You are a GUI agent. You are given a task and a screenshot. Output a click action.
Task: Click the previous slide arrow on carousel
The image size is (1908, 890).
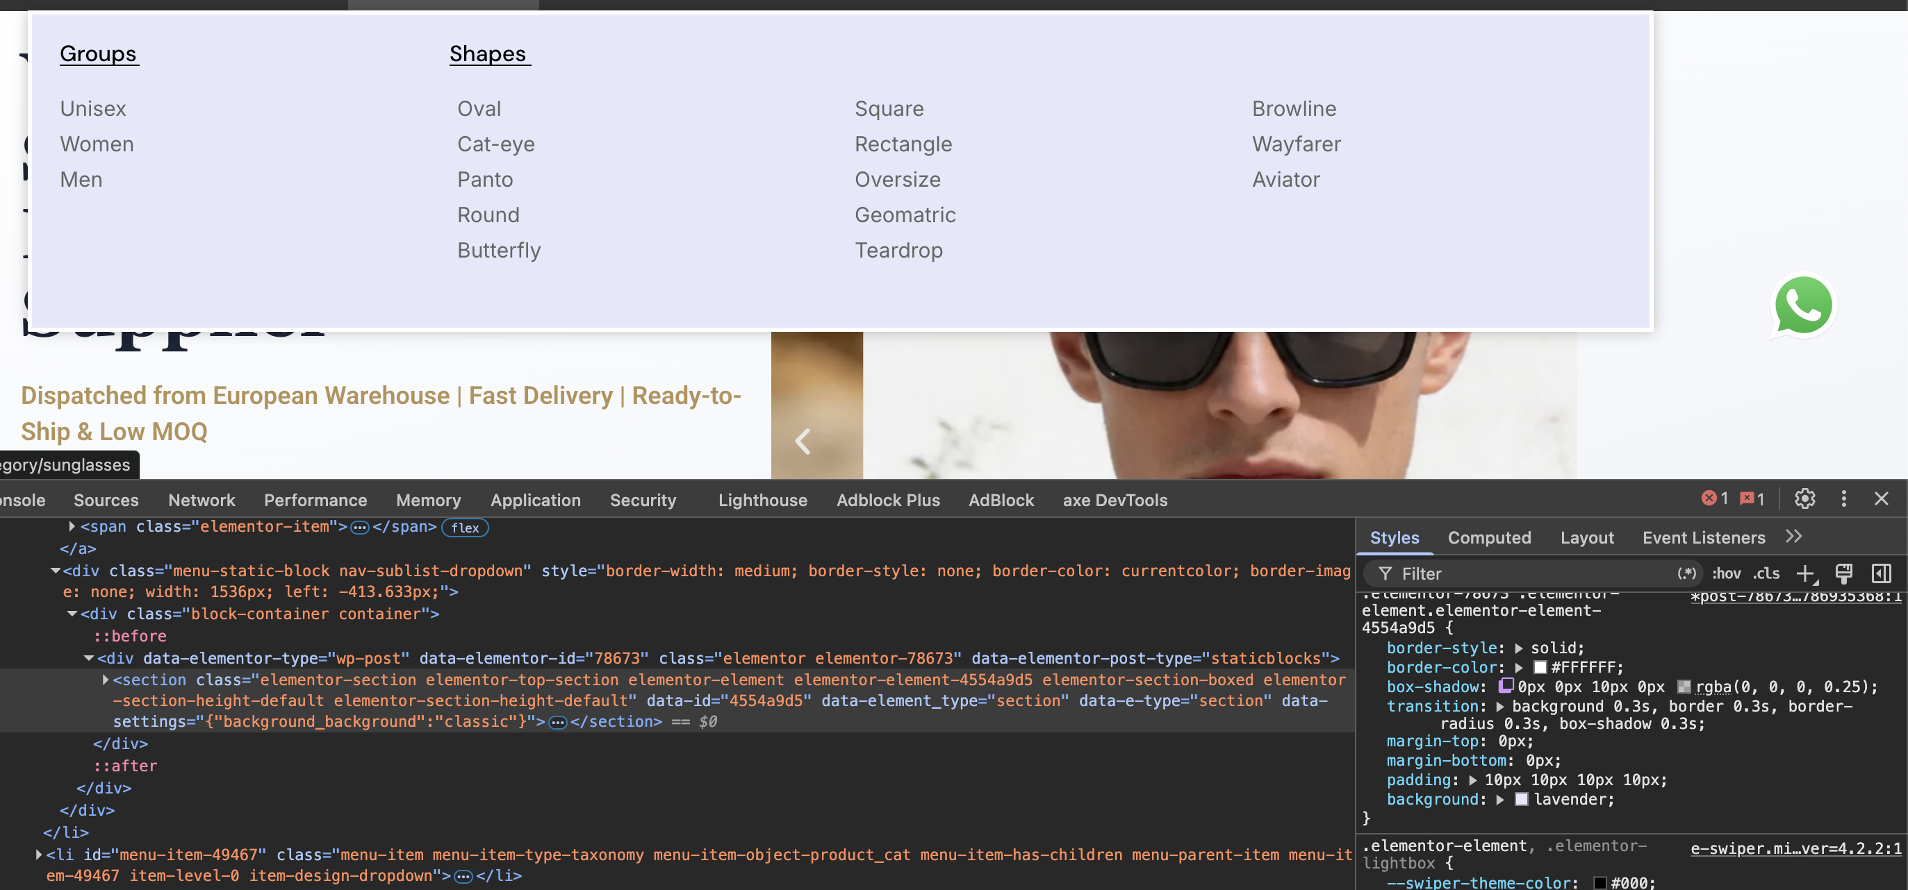pos(803,442)
